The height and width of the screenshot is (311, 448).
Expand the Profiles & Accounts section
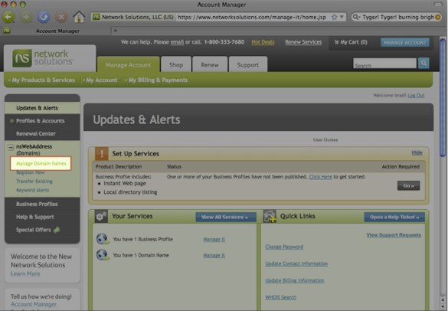point(11,121)
